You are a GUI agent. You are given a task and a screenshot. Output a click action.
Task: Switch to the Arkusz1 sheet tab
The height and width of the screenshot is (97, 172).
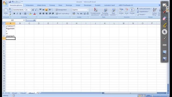click(15, 93)
